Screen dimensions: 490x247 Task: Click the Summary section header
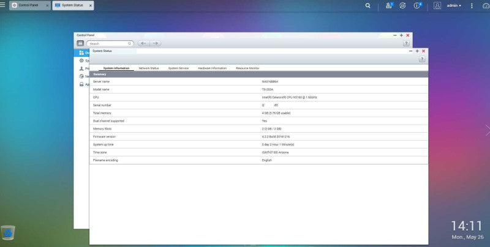(258, 74)
